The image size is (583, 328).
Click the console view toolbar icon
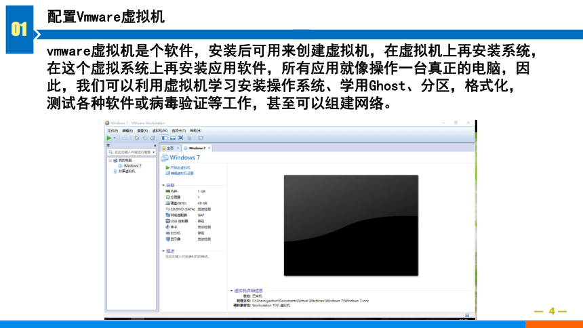[201, 138]
